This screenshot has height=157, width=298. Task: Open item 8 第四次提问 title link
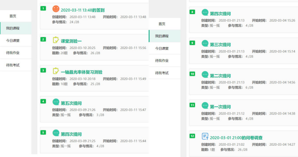pyautogui.click(x=220, y=14)
